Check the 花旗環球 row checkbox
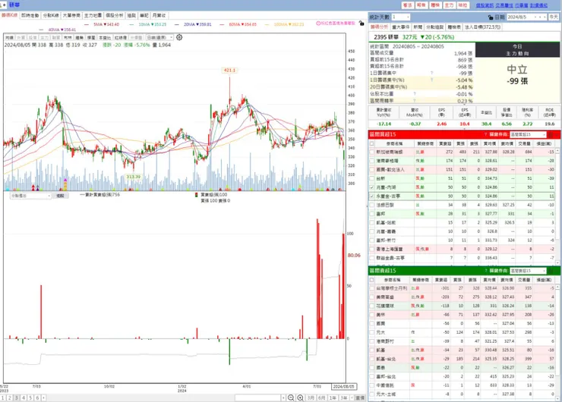This screenshot has height=402, width=562. (x=372, y=306)
